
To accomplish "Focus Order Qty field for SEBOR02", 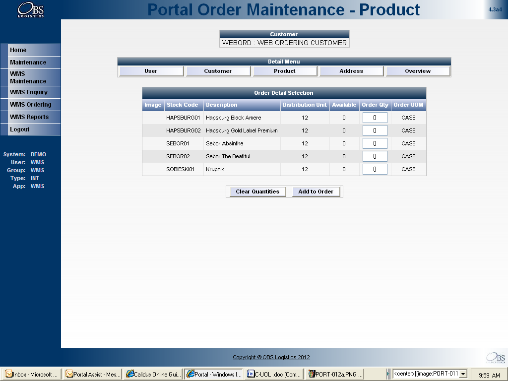I will [x=375, y=156].
